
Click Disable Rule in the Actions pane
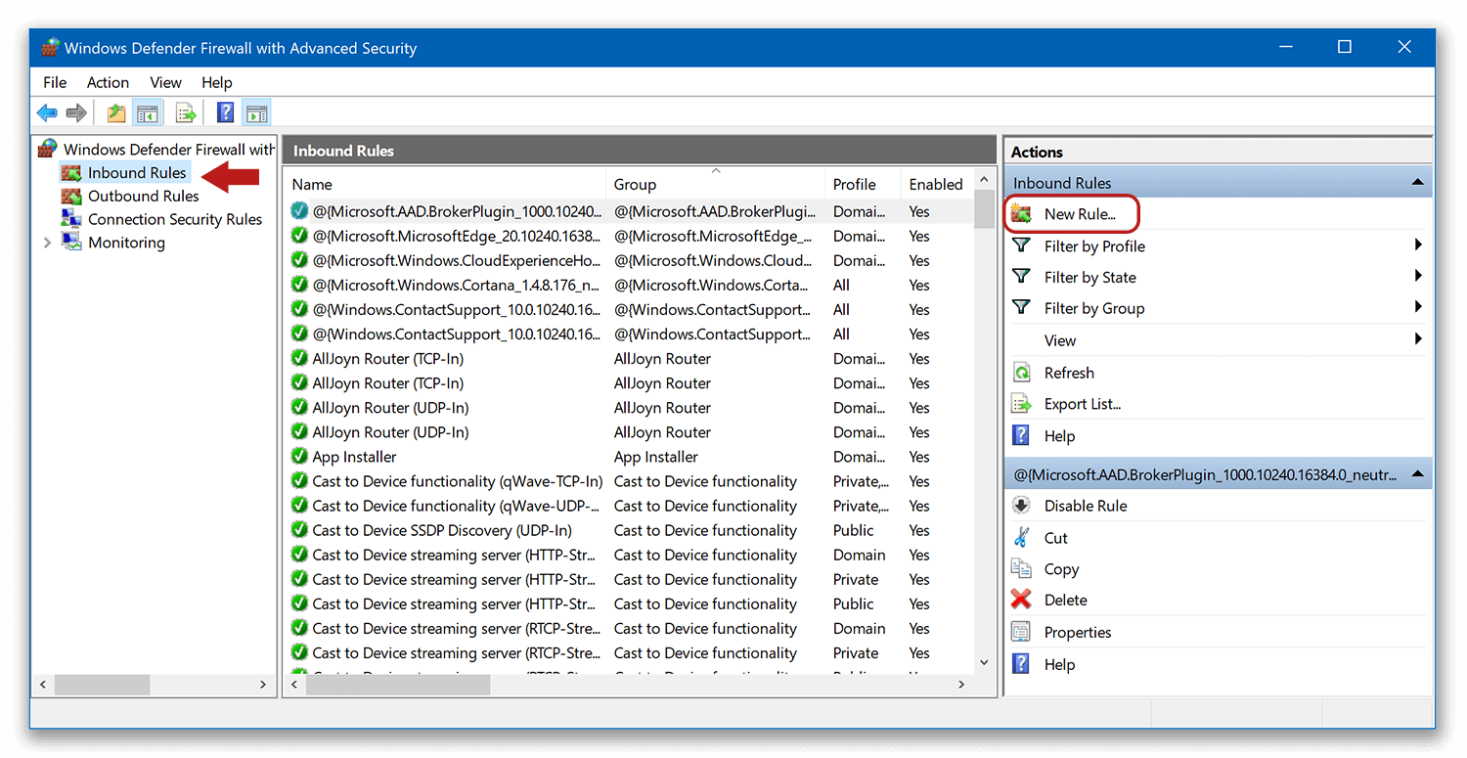[1086, 506]
